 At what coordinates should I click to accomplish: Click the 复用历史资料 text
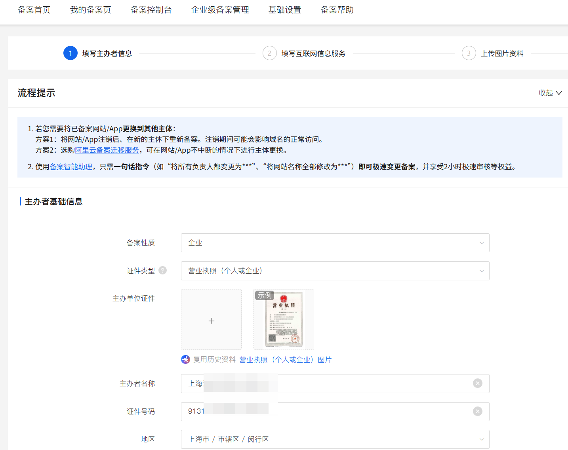click(214, 359)
